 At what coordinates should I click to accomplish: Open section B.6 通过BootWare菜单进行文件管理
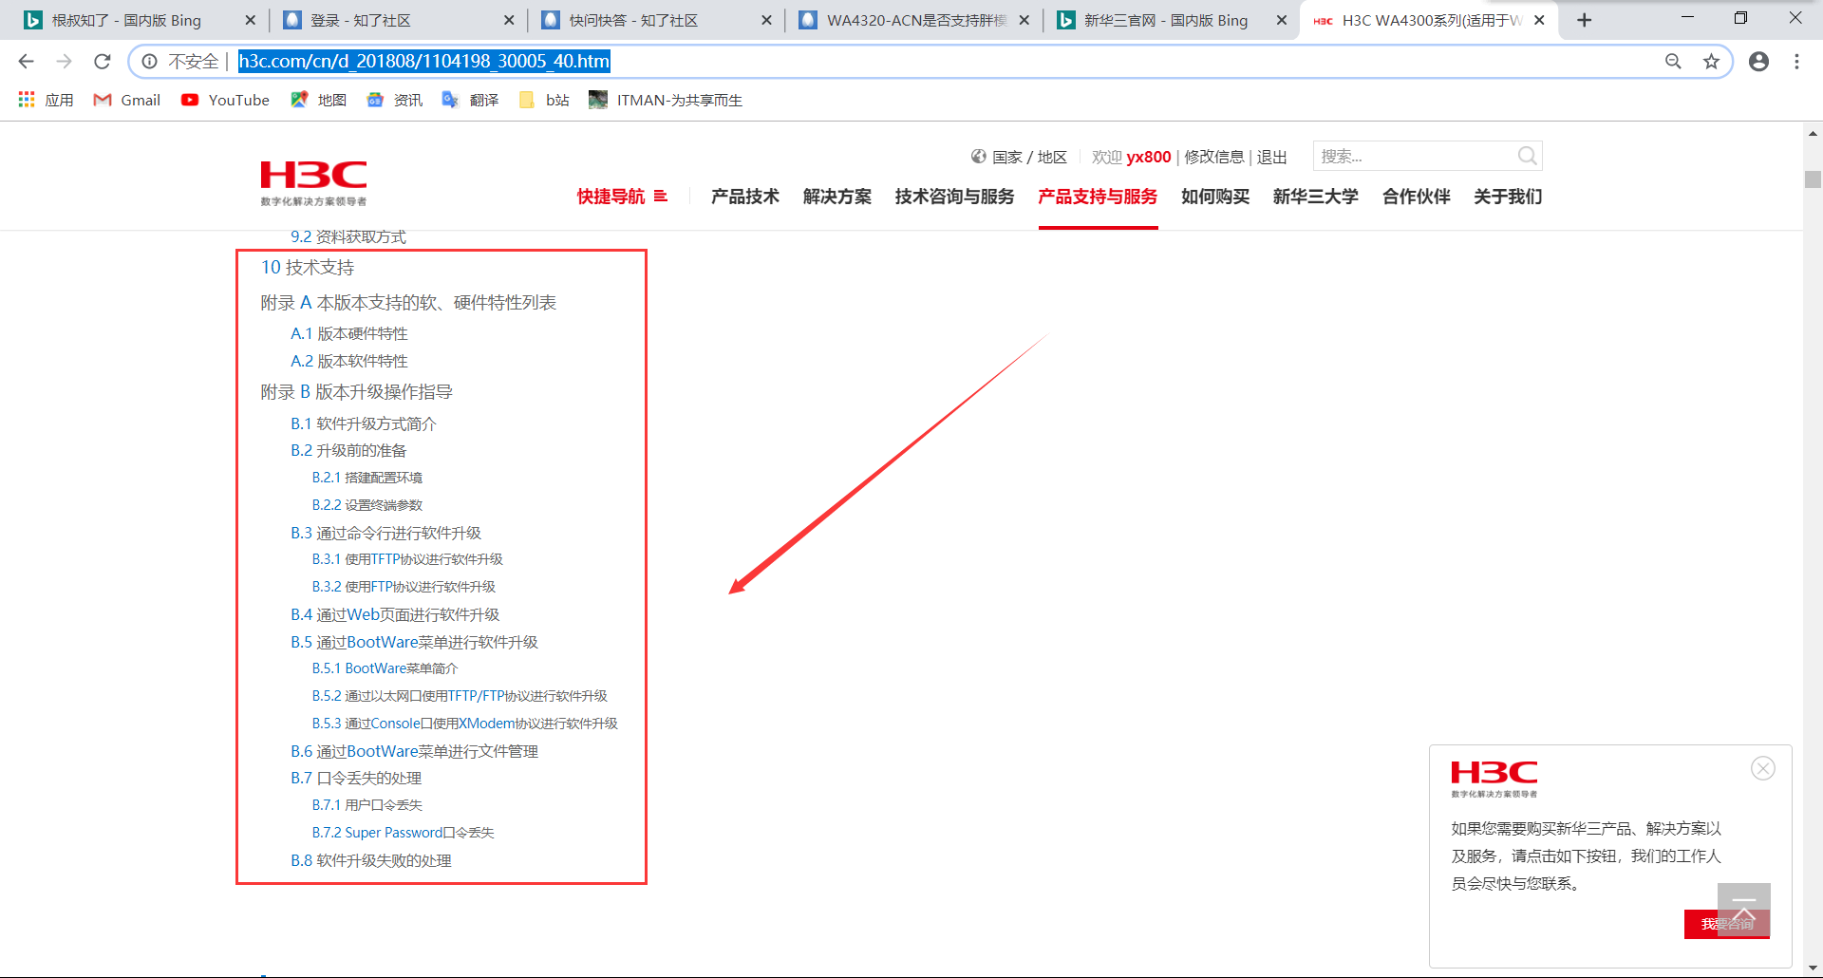pyautogui.click(x=415, y=751)
